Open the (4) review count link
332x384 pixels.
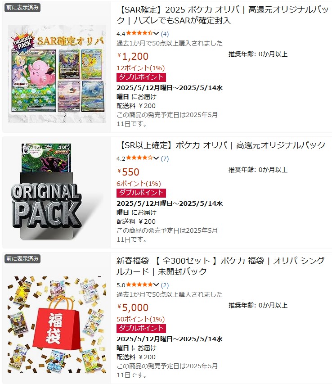click(x=165, y=34)
